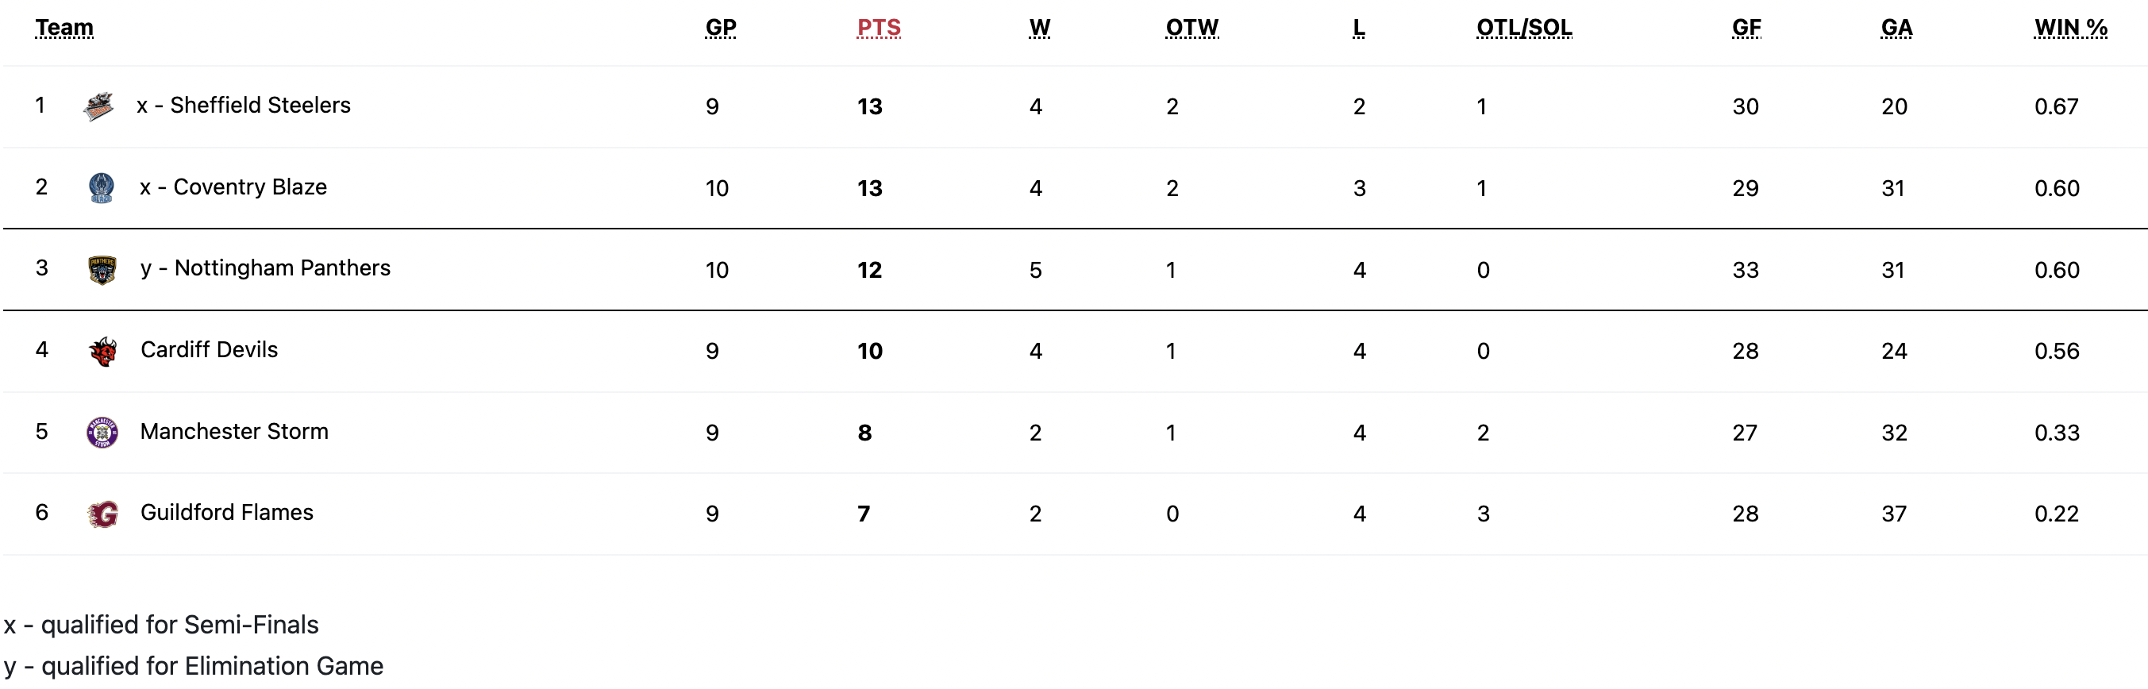This screenshot has height=689, width=2148.
Task: Sort by GA column header
Action: tap(1896, 28)
